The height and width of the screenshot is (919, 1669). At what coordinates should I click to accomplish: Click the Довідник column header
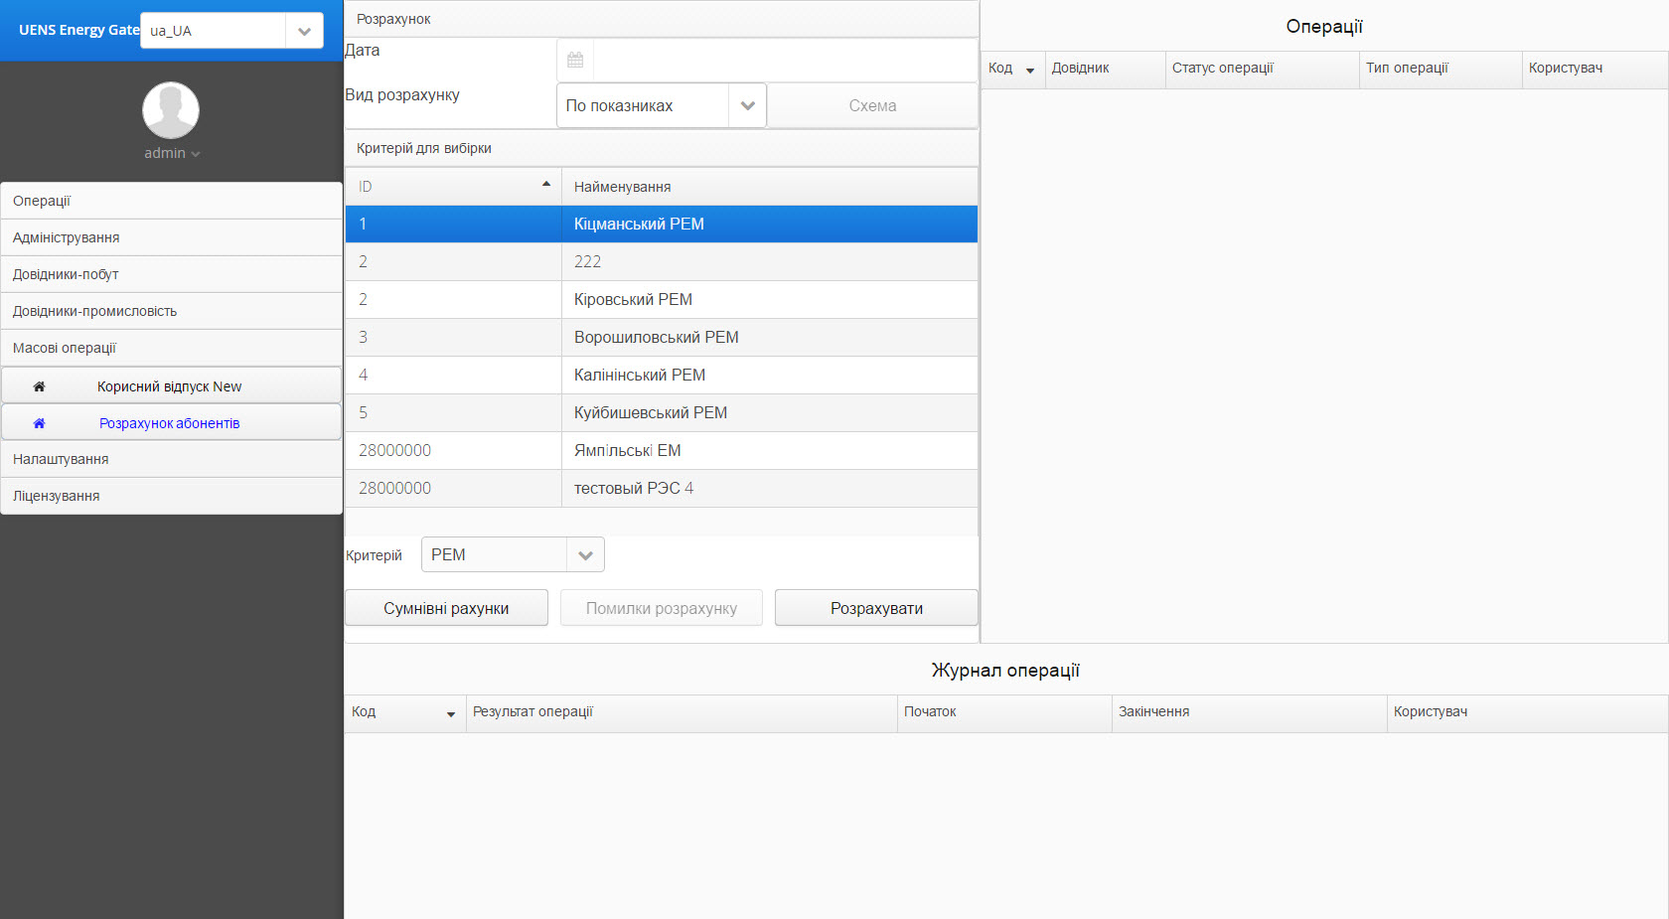tap(1106, 70)
